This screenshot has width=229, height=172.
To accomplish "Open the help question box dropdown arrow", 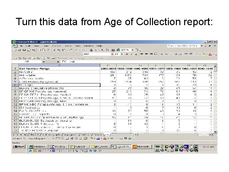I will click(202, 46).
